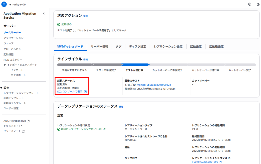Screen dimensions: 261x164
Task: Select インポート under import and export
Action: pyautogui.click(x=17, y=70)
